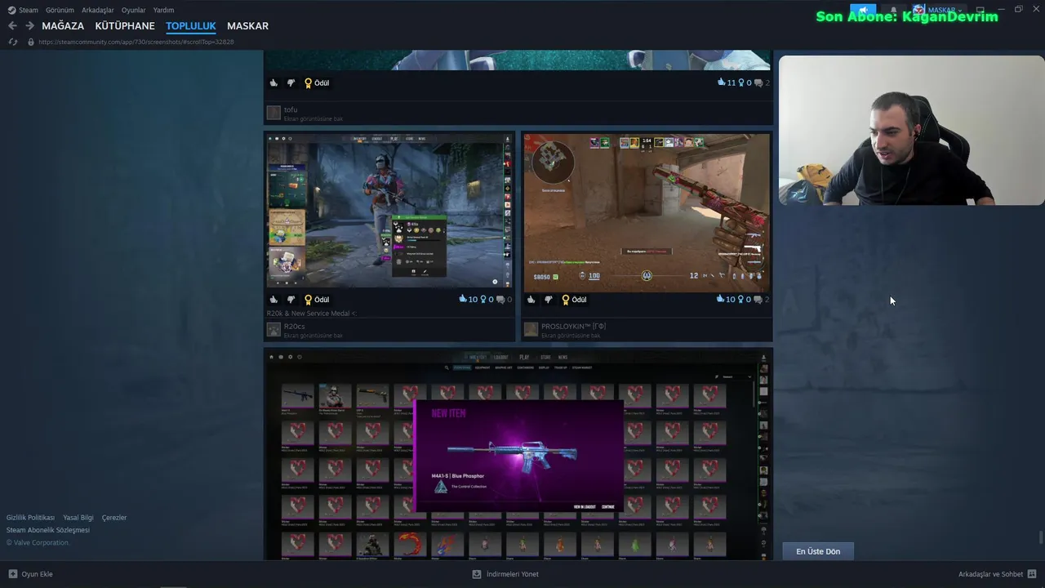
Task: Open the MASKAR profile tab
Action: [247, 26]
